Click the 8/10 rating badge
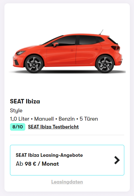Image resolution: width=134 pixels, height=196 pixels. (x=18, y=127)
